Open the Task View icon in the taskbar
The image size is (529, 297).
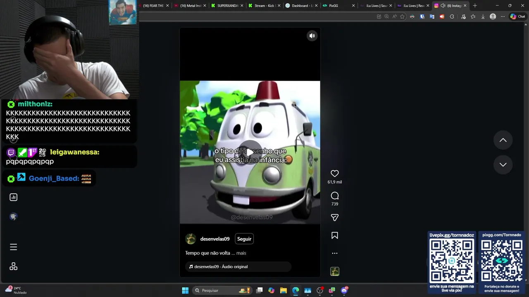259,290
